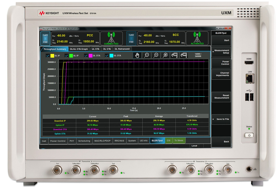
Task: Click the zoom in plus magnifier icon
Action: [165, 55]
